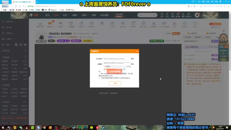Close the current browser tab

point(34,2)
